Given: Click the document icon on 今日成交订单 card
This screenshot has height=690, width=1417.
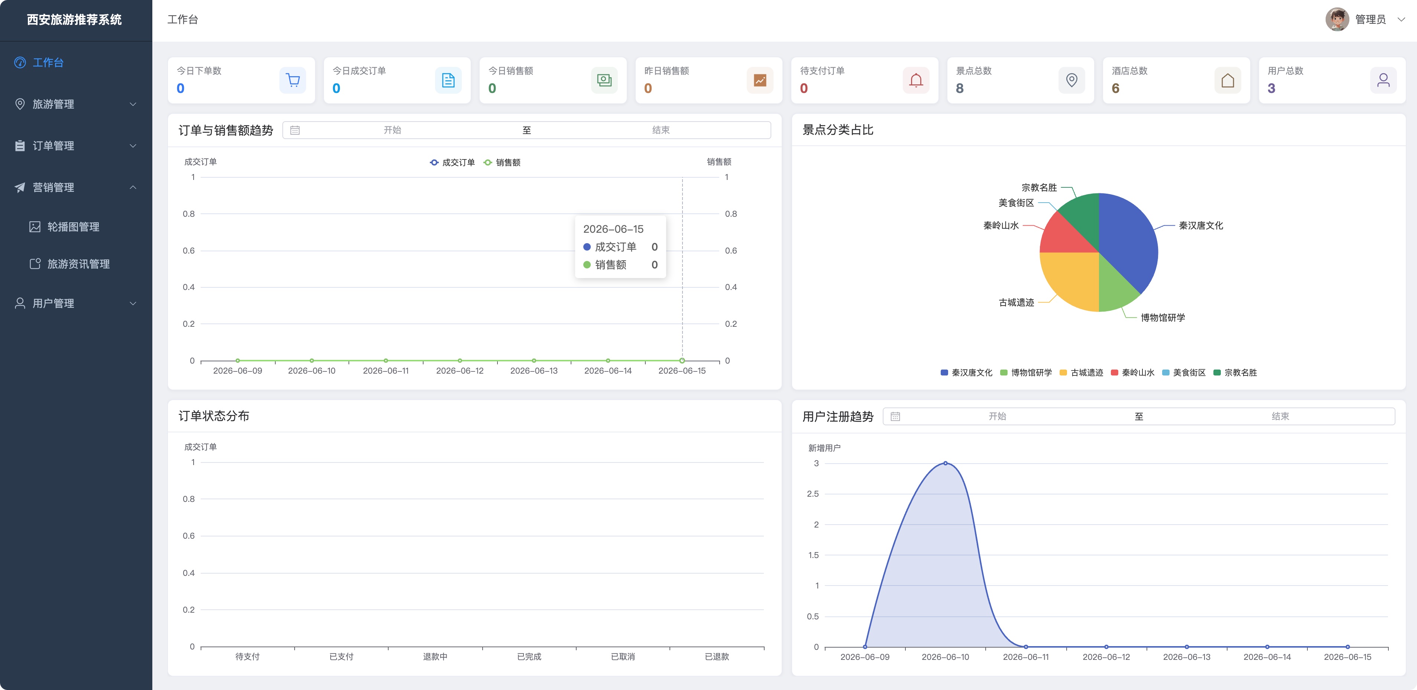Looking at the screenshot, I should point(448,80).
